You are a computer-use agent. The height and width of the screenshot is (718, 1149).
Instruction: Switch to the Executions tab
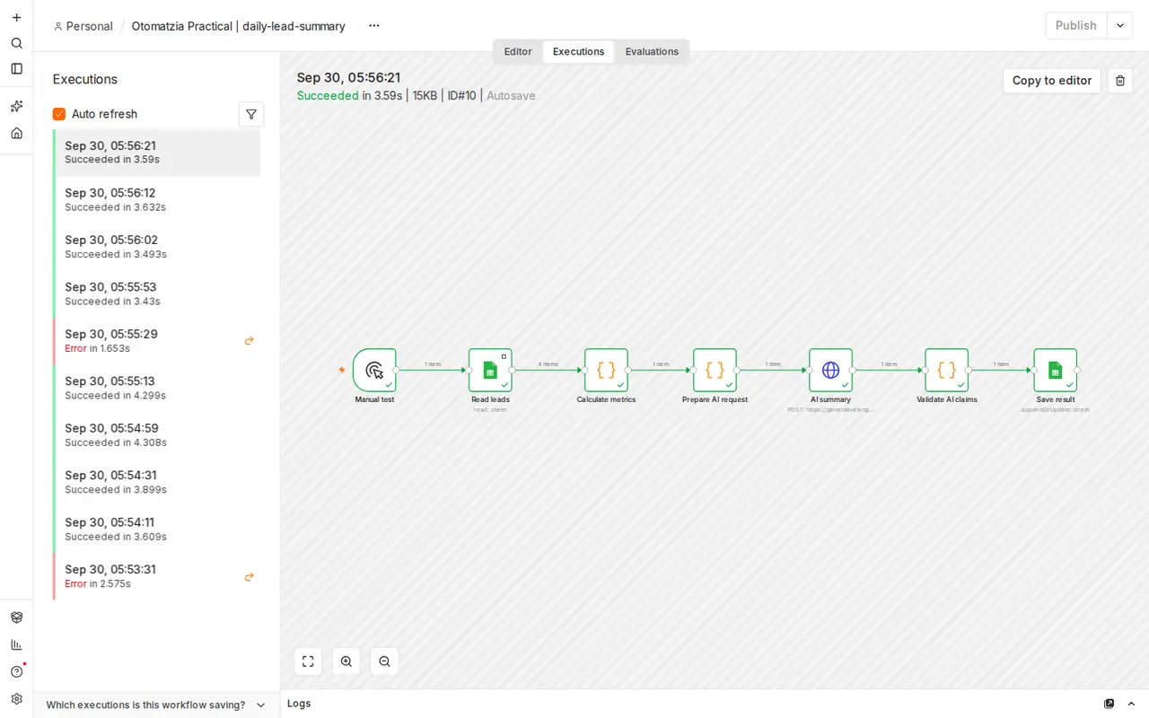[x=579, y=52]
